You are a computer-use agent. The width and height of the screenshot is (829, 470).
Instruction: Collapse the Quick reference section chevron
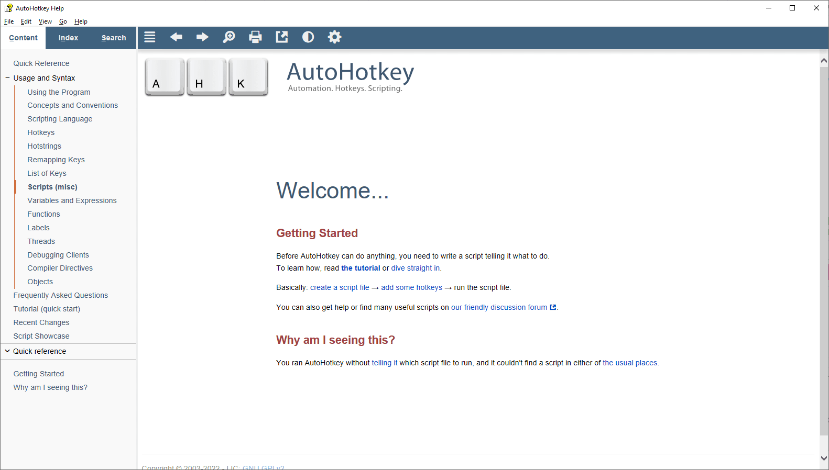tap(7, 351)
